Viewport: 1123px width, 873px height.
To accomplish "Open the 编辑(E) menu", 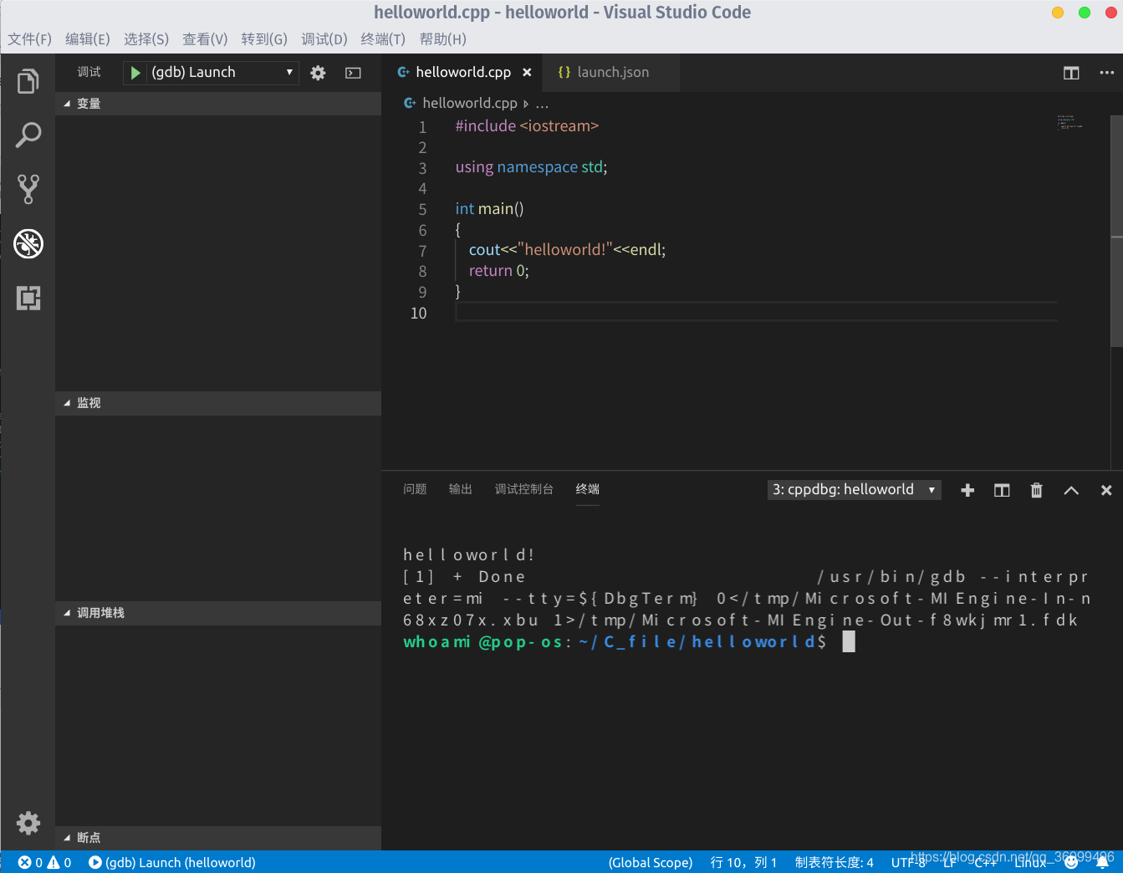I will pos(88,39).
